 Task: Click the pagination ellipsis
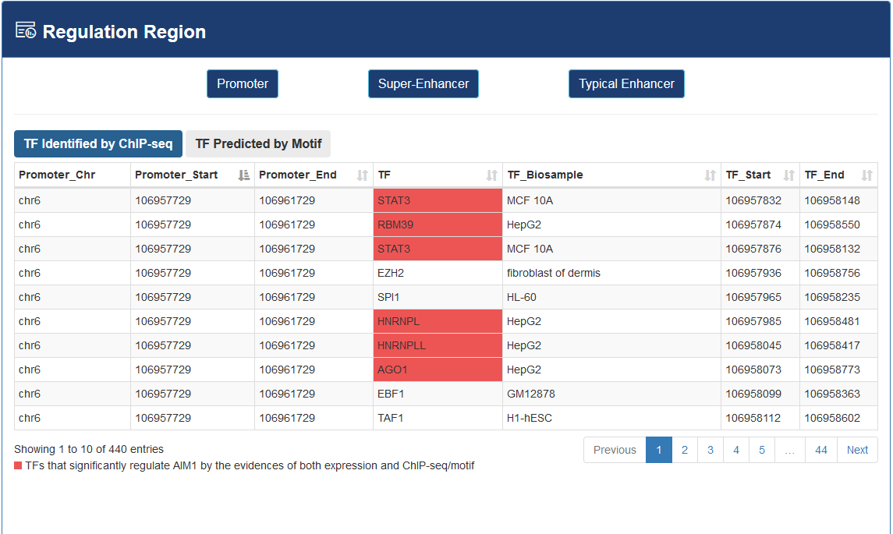pos(790,450)
